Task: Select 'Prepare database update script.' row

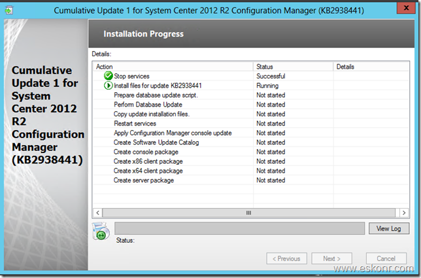Action: point(251,95)
